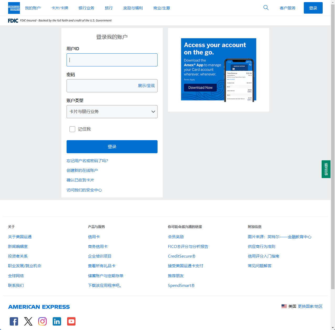335x330 pixels.
Task: Open the 我的账户 navigation menu
Action: [33, 8]
